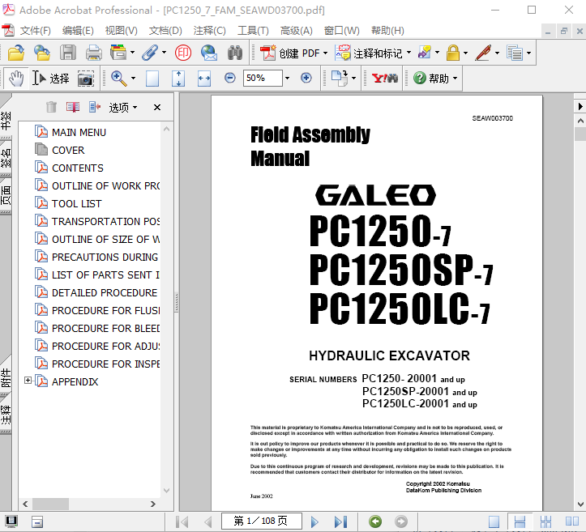The image size is (586, 532).
Task: Delete bookmark with the trash icon
Action: coord(51,107)
